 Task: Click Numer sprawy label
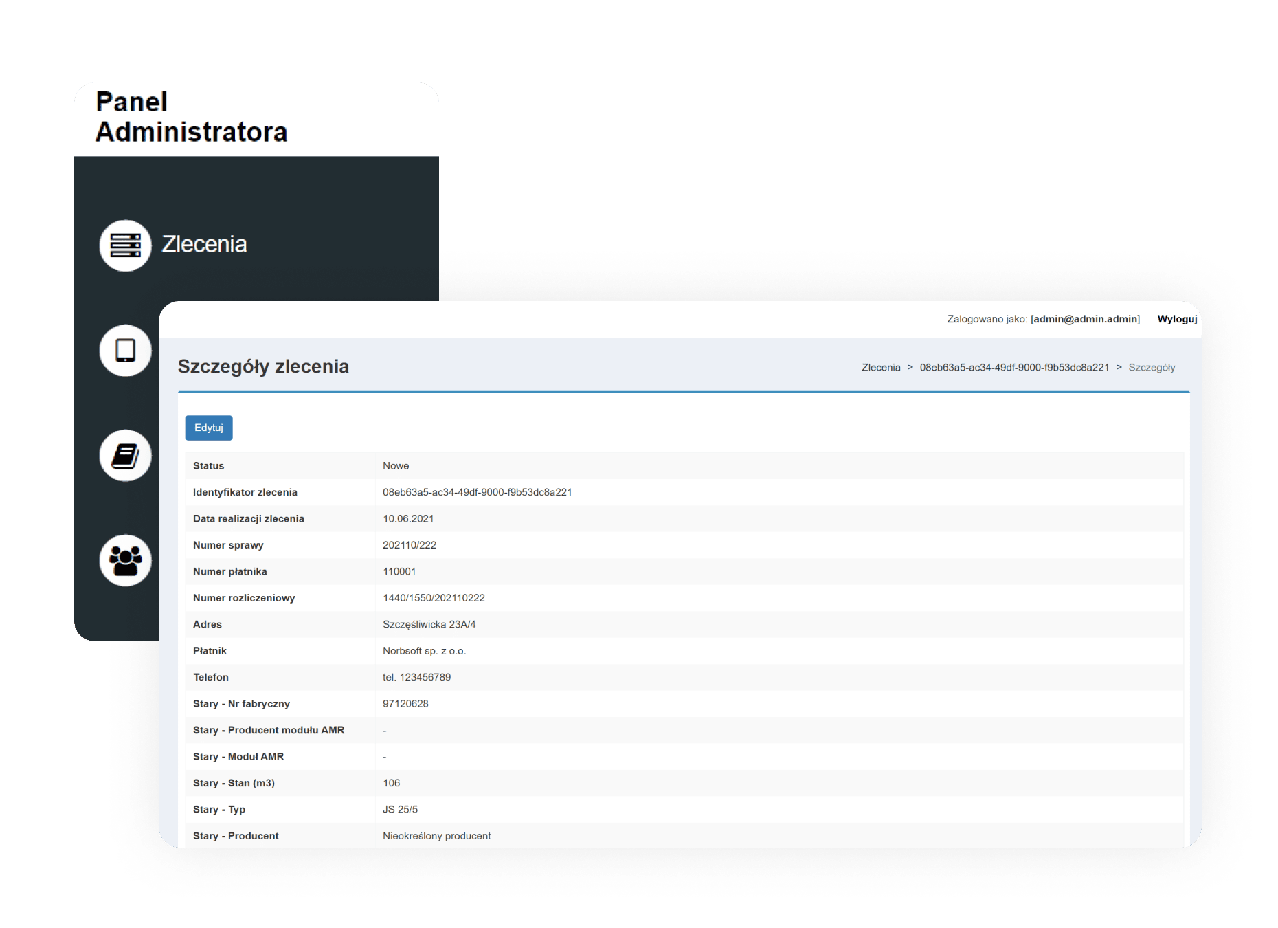(x=228, y=545)
